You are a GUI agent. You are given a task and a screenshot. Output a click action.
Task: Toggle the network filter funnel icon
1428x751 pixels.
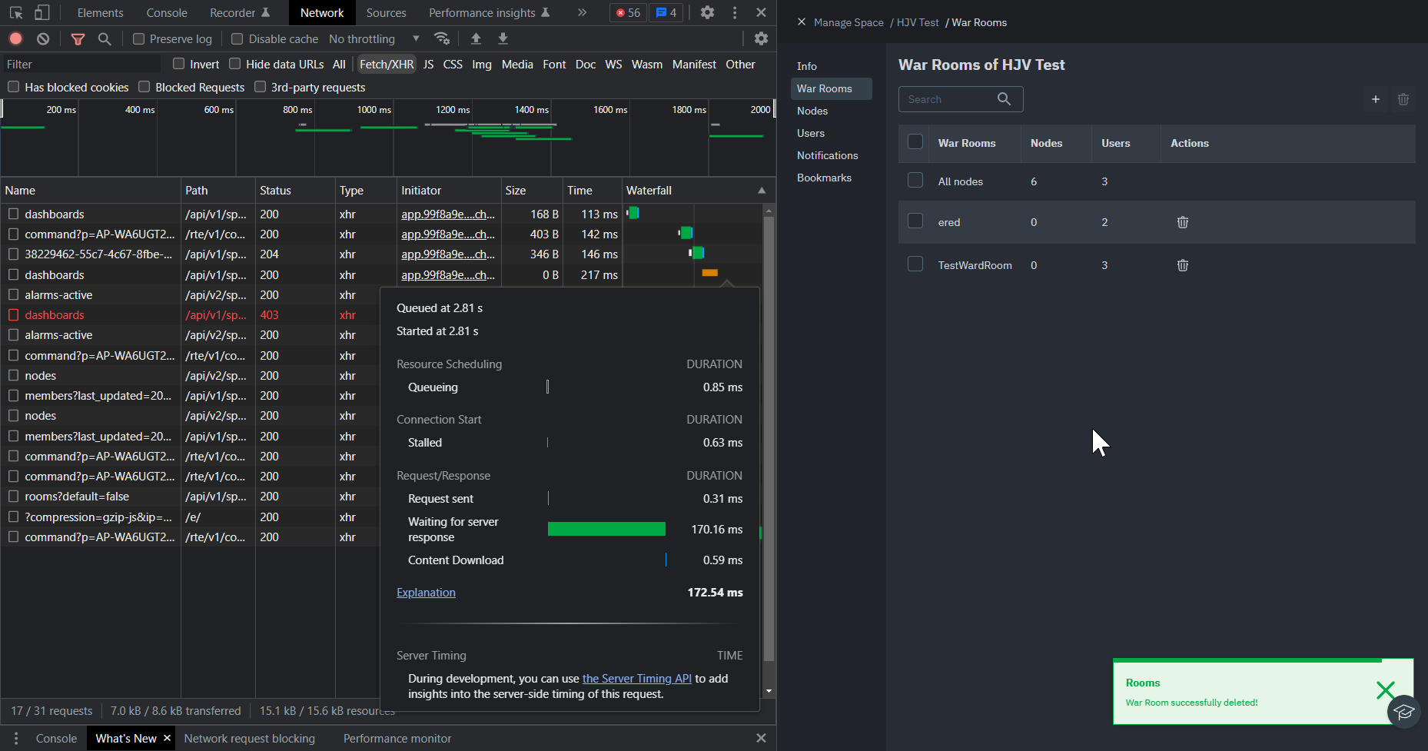tap(78, 38)
